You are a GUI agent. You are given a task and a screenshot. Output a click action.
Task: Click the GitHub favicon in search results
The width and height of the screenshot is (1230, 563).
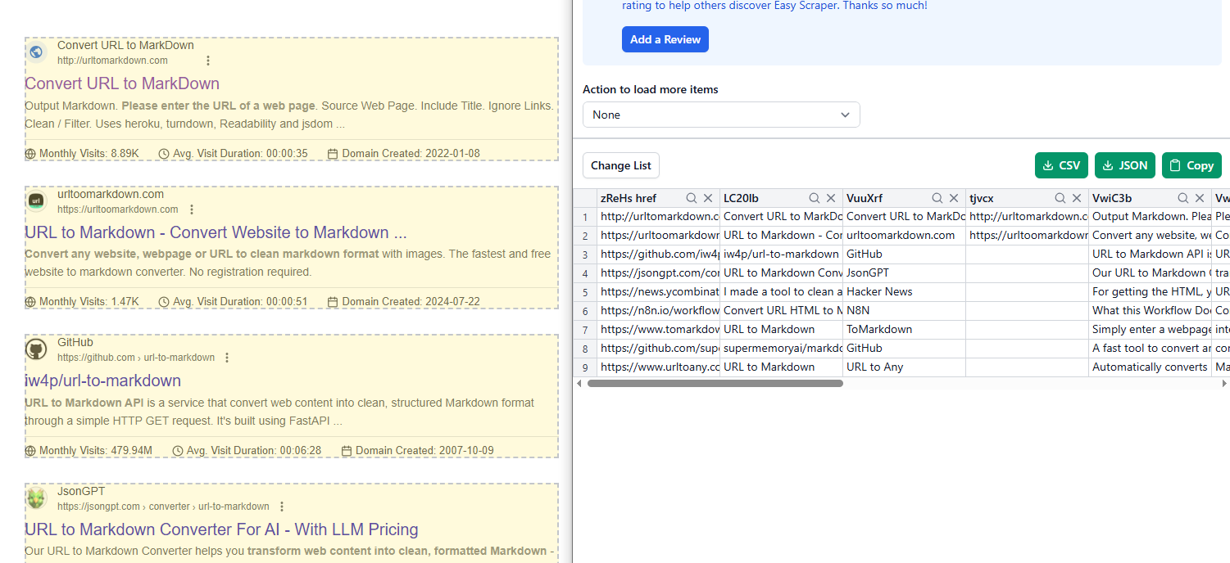(x=36, y=349)
